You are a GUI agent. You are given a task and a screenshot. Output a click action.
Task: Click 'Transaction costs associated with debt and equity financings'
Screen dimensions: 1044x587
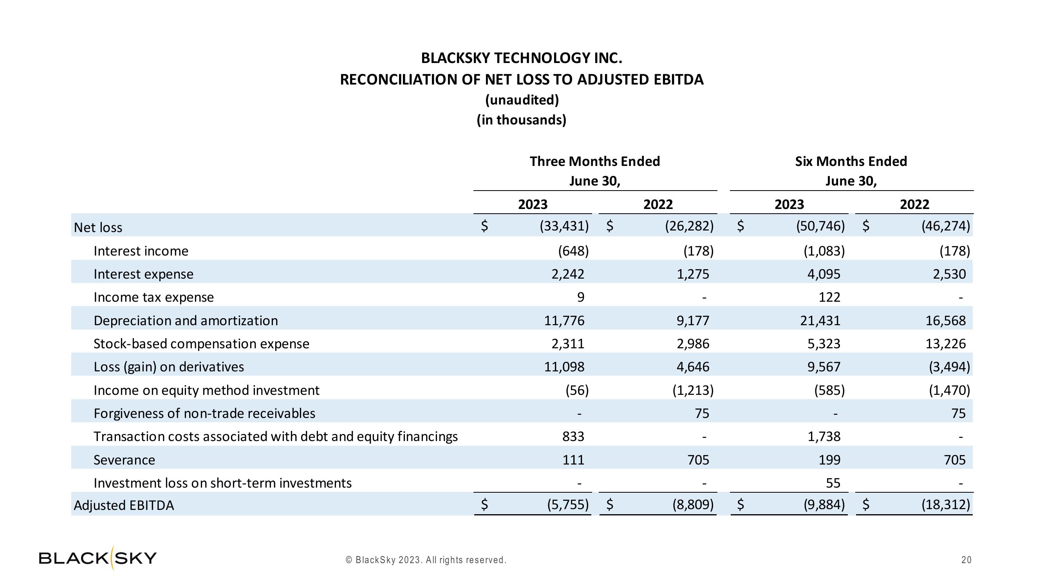click(276, 437)
